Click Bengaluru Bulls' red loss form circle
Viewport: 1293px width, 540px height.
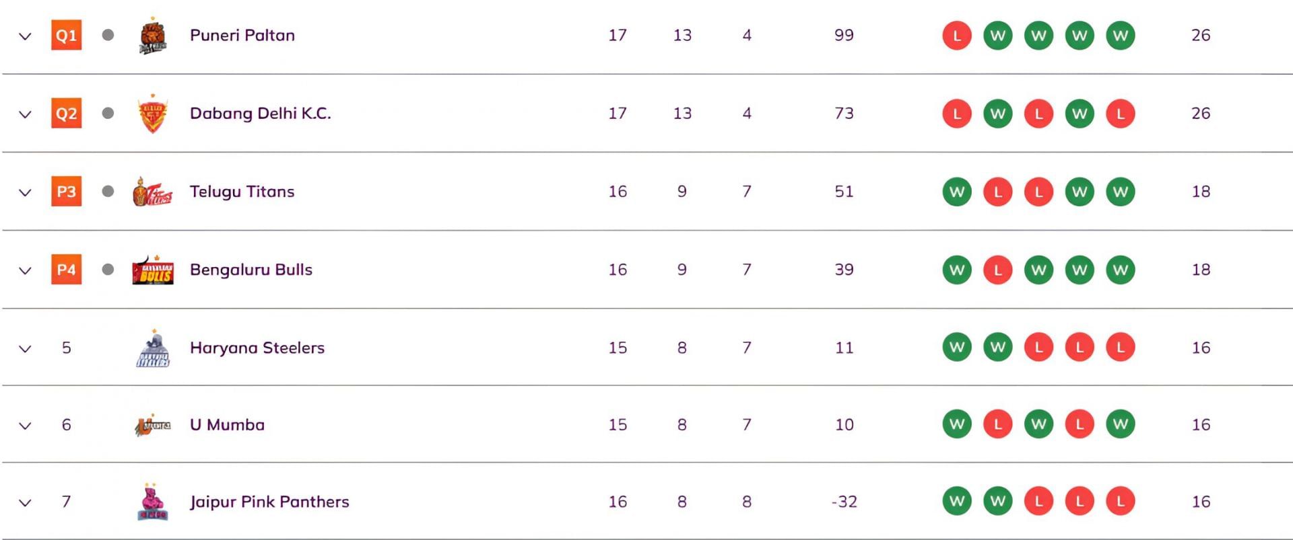[x=997, y=270]
